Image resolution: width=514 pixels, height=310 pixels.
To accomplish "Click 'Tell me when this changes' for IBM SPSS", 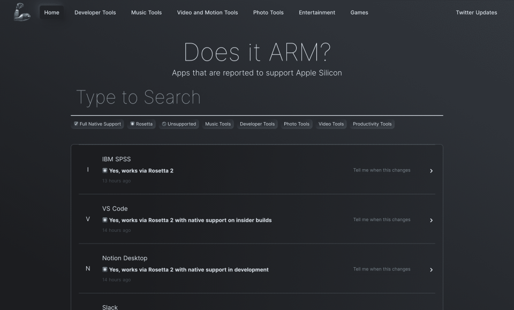I will [382, 170].
